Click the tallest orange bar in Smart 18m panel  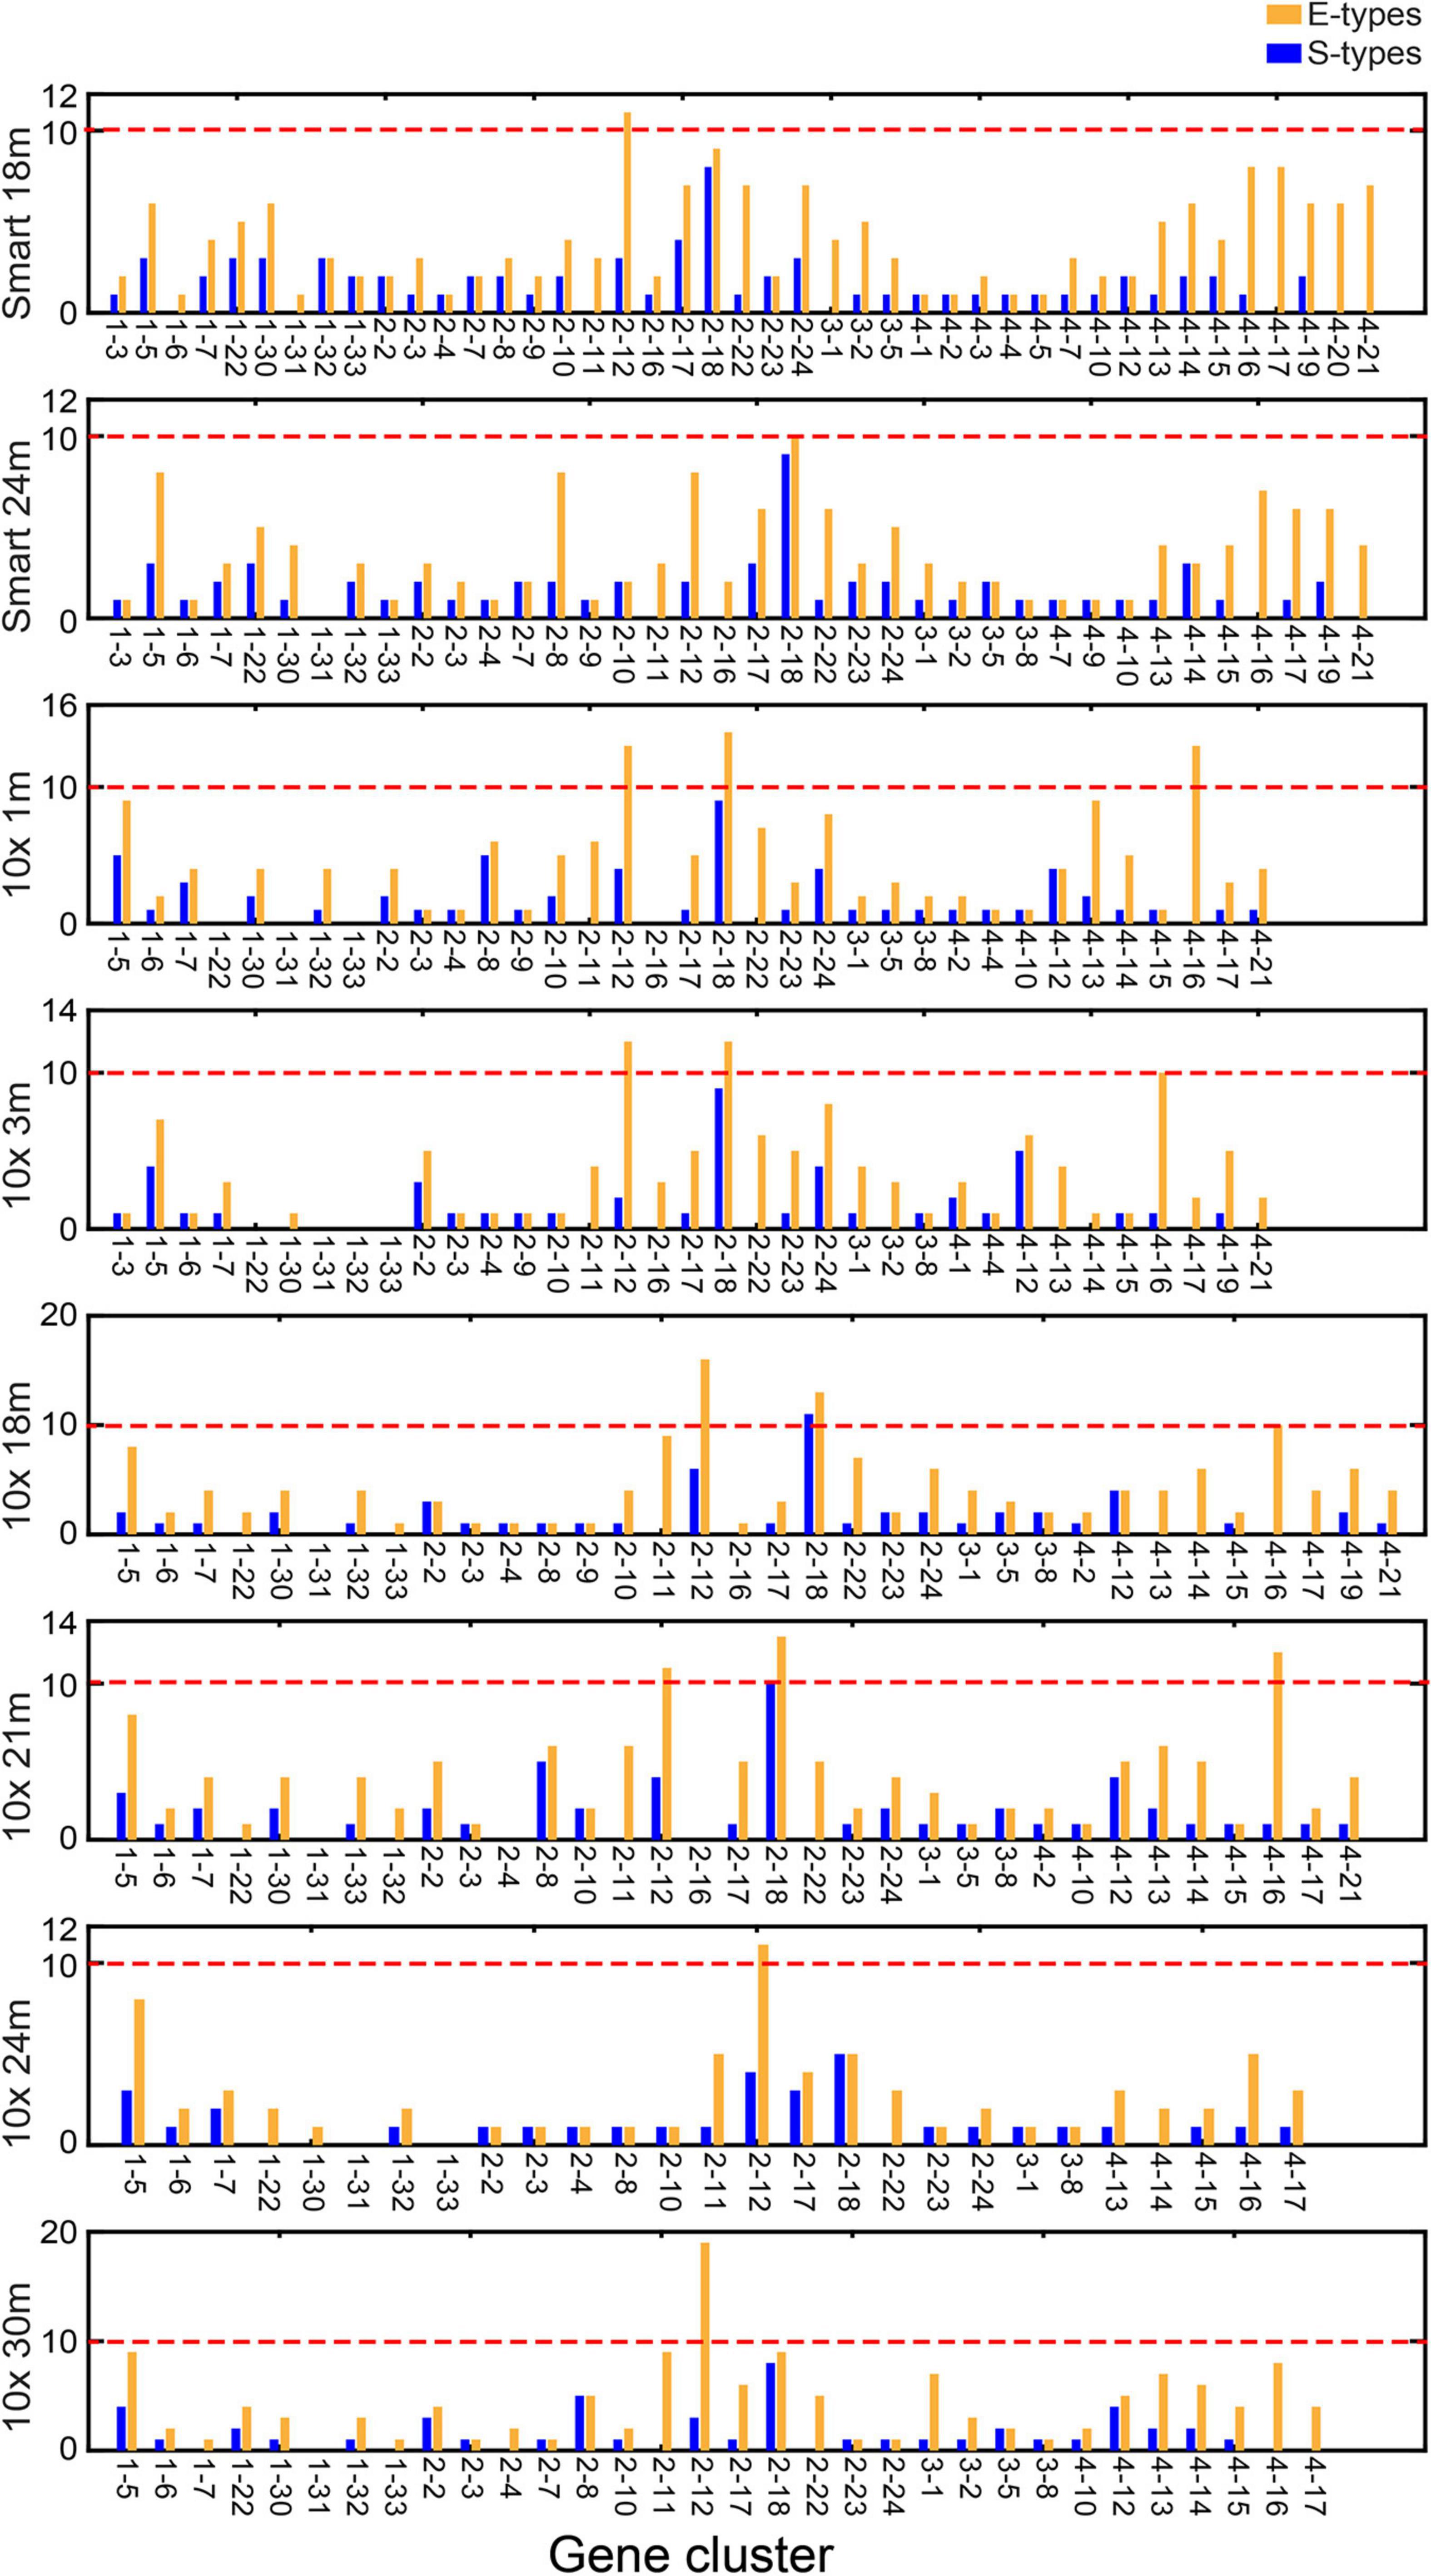[x=627, y=212]
